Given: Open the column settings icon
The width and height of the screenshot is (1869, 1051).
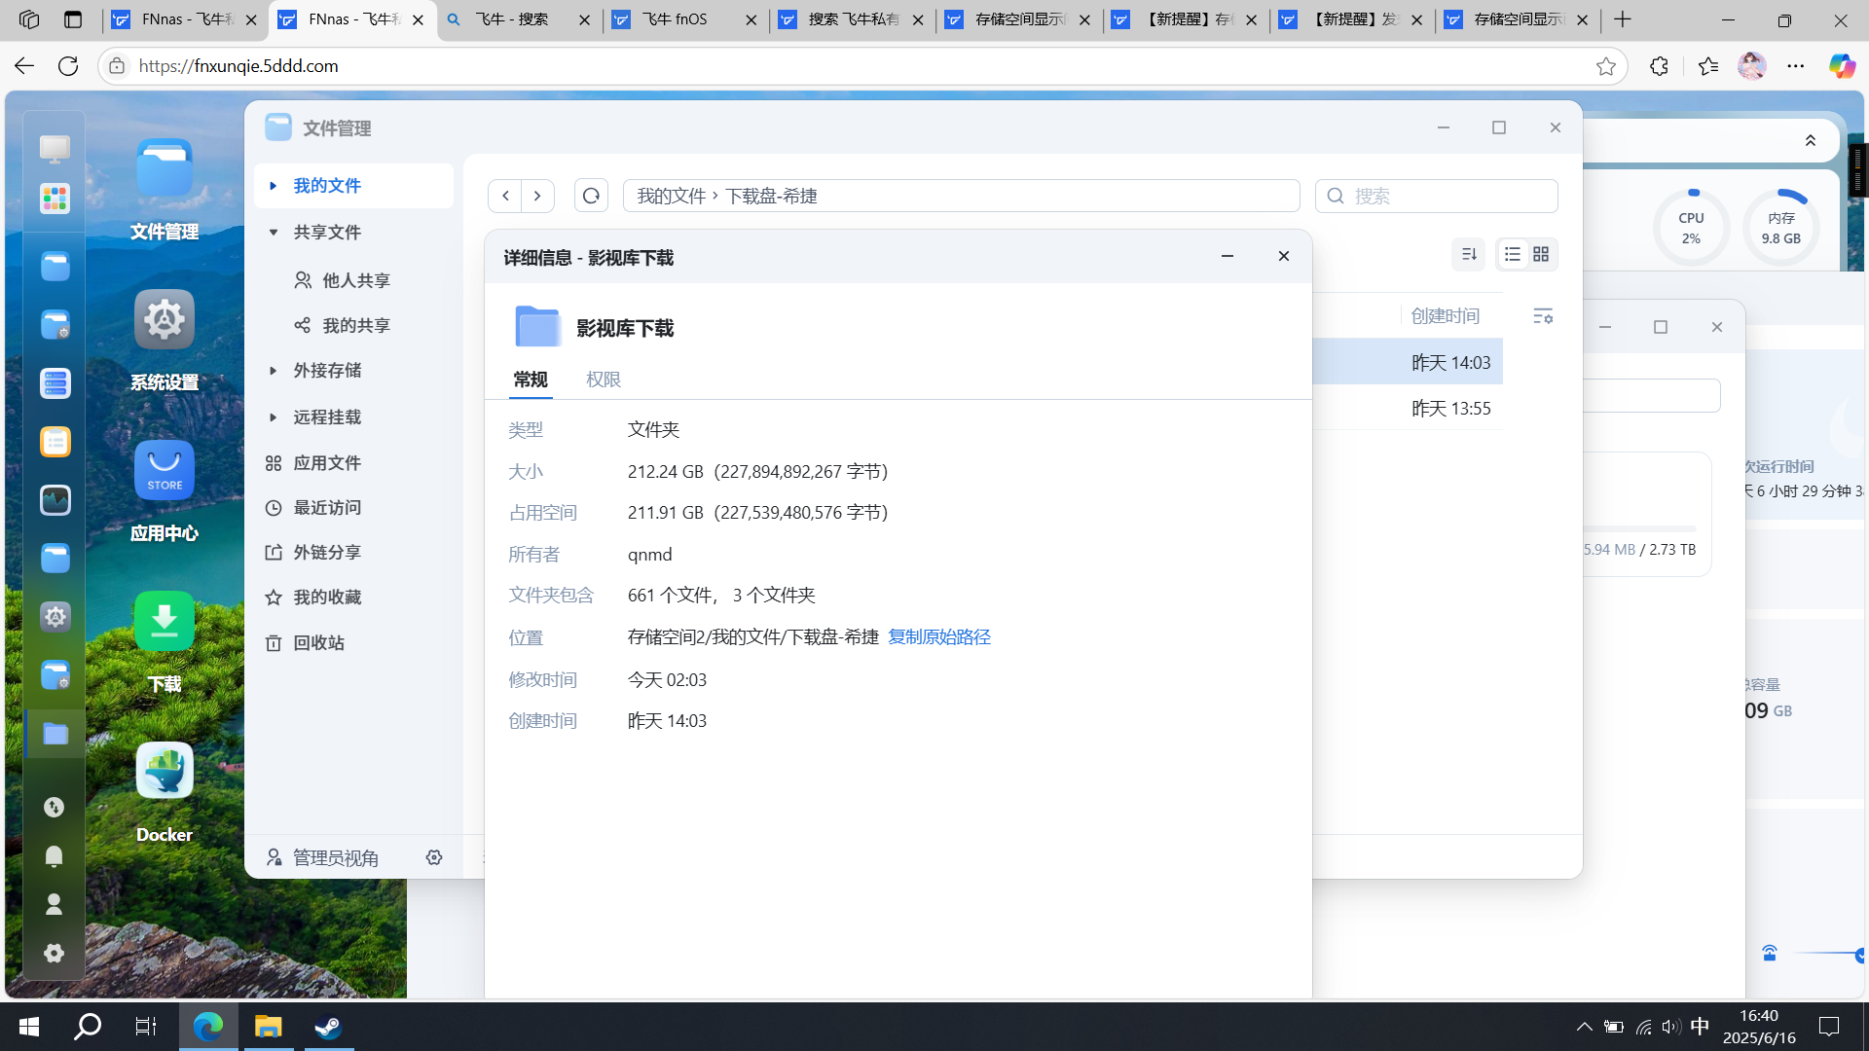Looking at the screenshot, I should (x=1543, y=315).
